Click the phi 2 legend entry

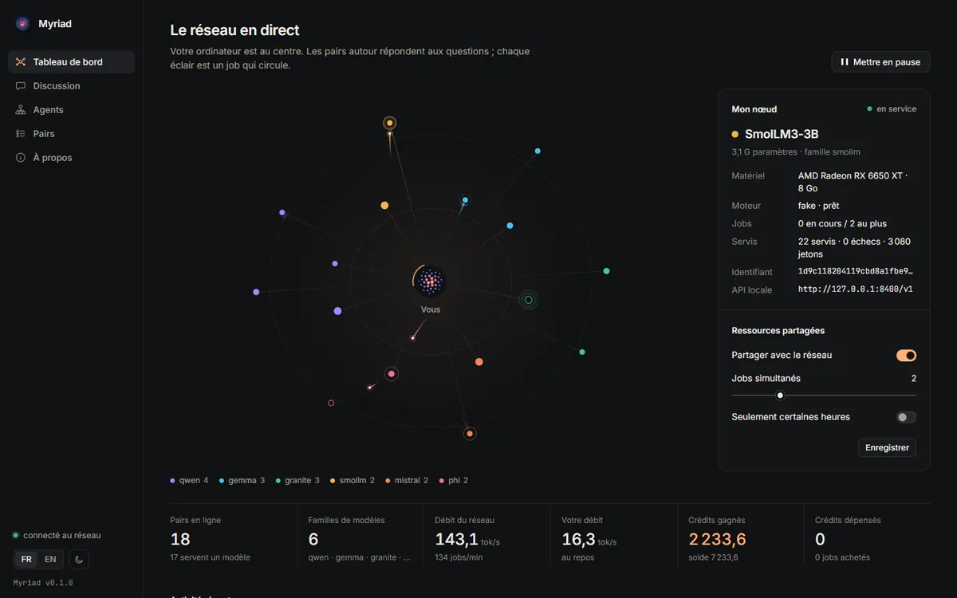click(454, 481)
